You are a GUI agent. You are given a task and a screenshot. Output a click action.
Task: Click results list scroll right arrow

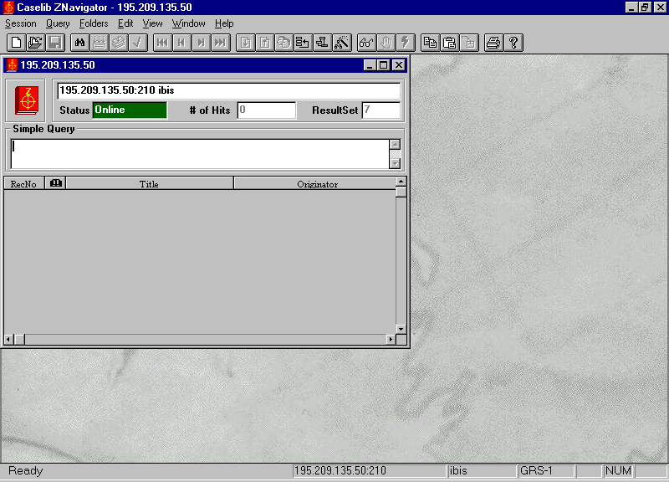[391, 340]
